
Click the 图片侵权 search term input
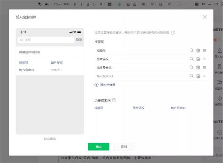point(141,59)
